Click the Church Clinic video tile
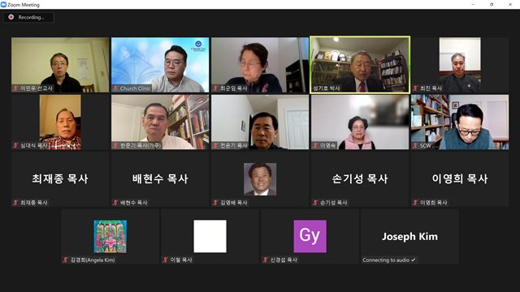The height and width of the screenshot is (292, 520). point(160,65)
